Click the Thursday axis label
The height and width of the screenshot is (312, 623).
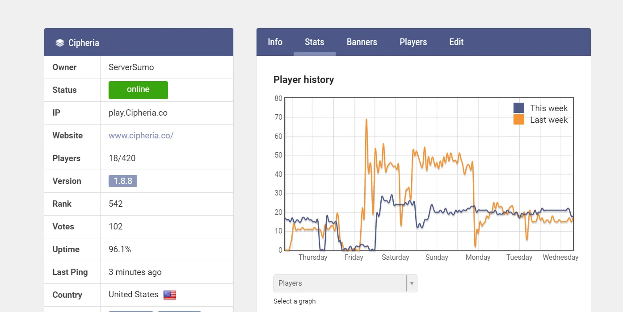[313, 258]
